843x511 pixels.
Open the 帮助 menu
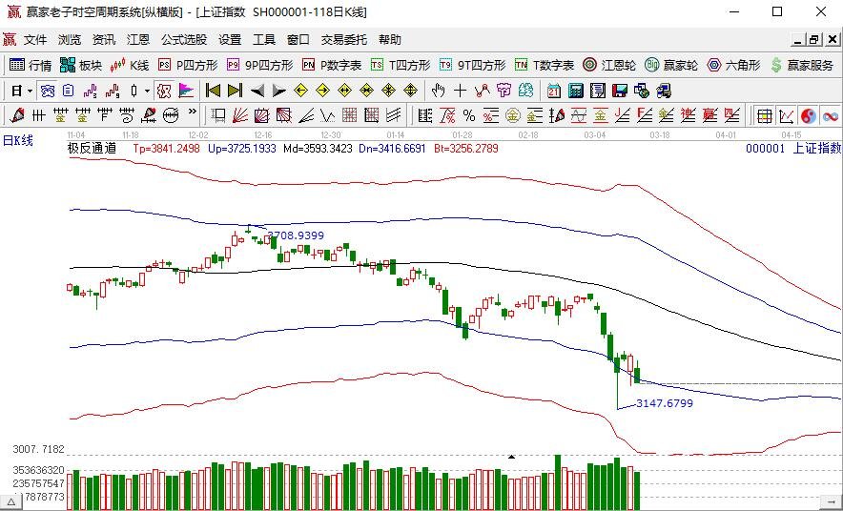[390, 40]
